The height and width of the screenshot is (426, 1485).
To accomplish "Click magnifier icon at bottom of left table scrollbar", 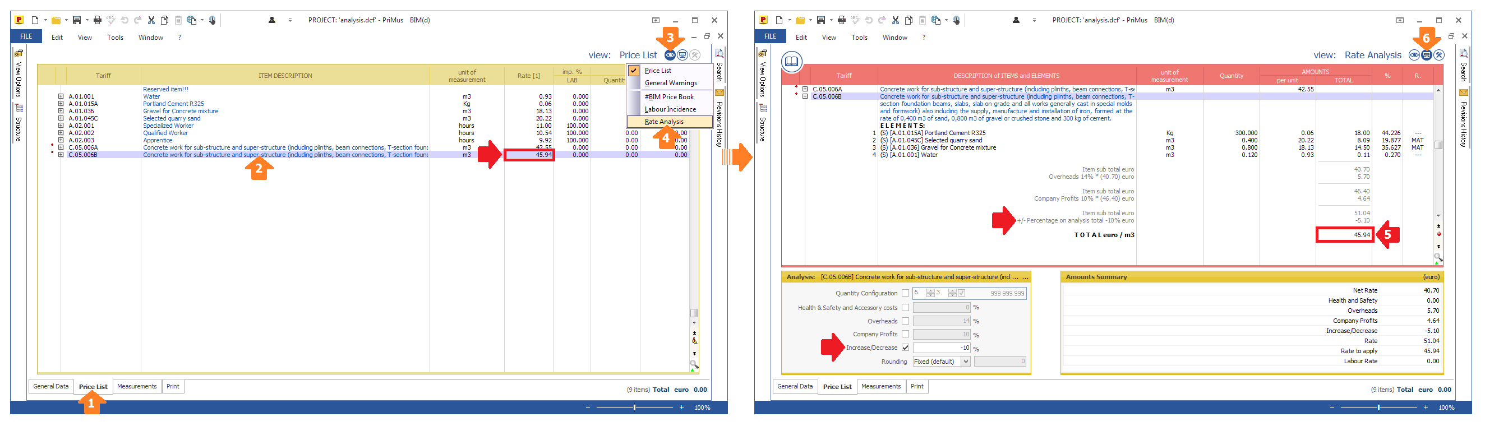I will coord(694,364).
